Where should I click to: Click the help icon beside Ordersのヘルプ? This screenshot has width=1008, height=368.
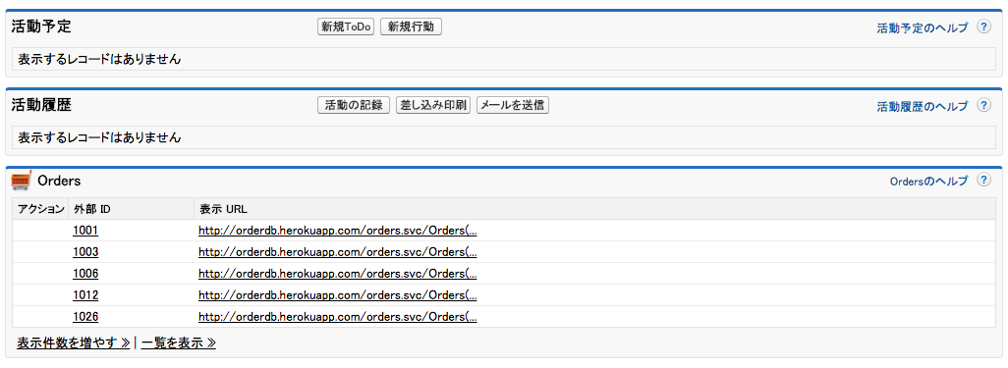click(x=983, y=181)
